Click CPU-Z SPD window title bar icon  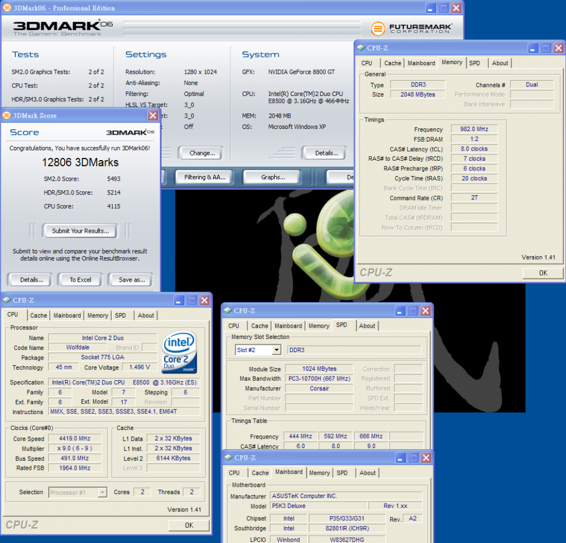228,311
